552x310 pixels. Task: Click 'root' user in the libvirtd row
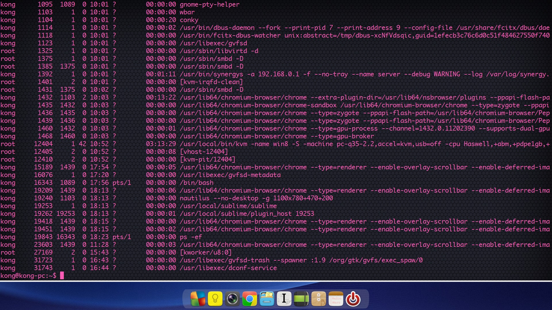pos(8,51)
